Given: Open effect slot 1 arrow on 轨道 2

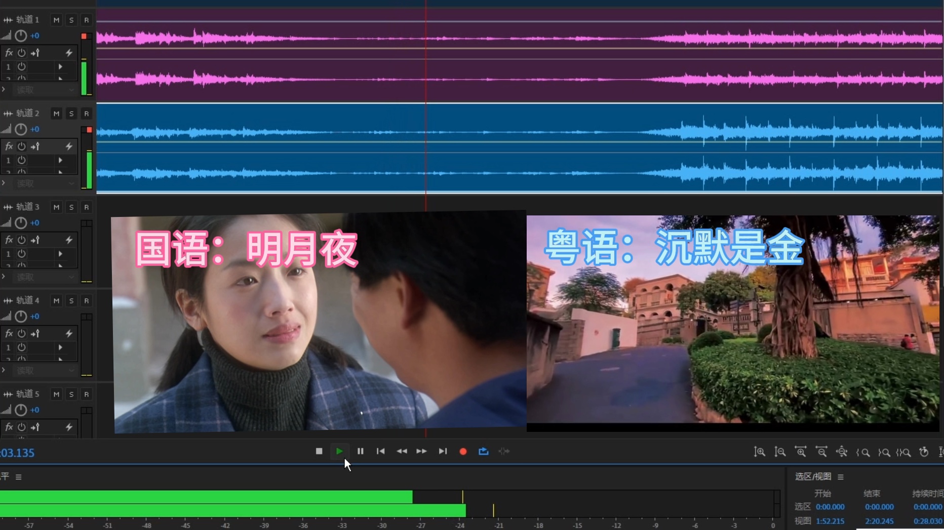Looking at the screenshot, I should 60,160.
